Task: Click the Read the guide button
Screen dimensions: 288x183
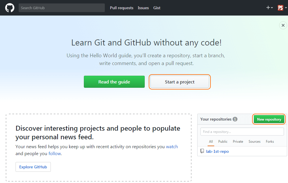Action: tap(114, 82)
